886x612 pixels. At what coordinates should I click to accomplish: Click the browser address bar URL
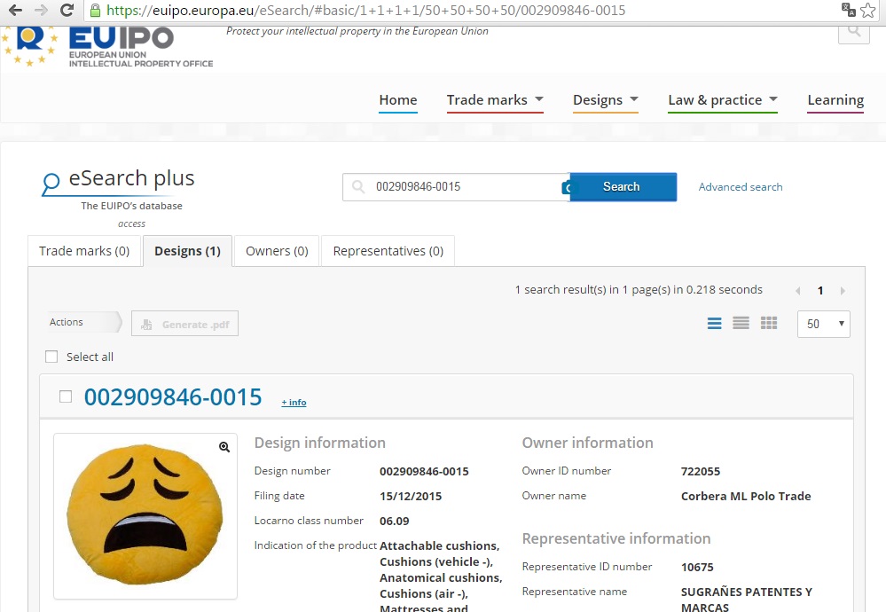[x=365, y=10]
